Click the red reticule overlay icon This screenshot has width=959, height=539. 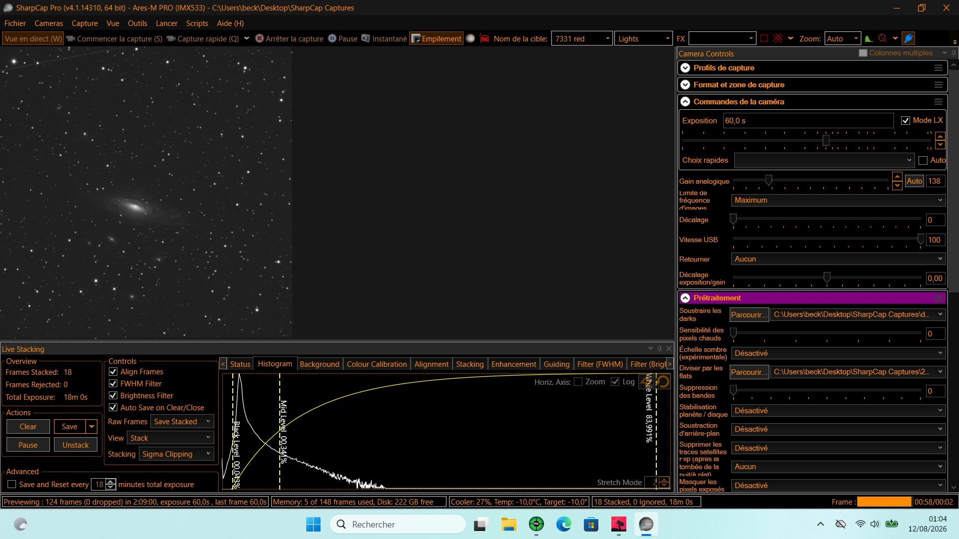click(778, 38)
